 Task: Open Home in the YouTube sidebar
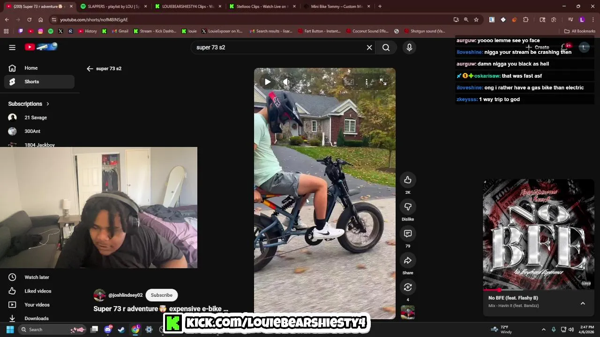[39, 68]
